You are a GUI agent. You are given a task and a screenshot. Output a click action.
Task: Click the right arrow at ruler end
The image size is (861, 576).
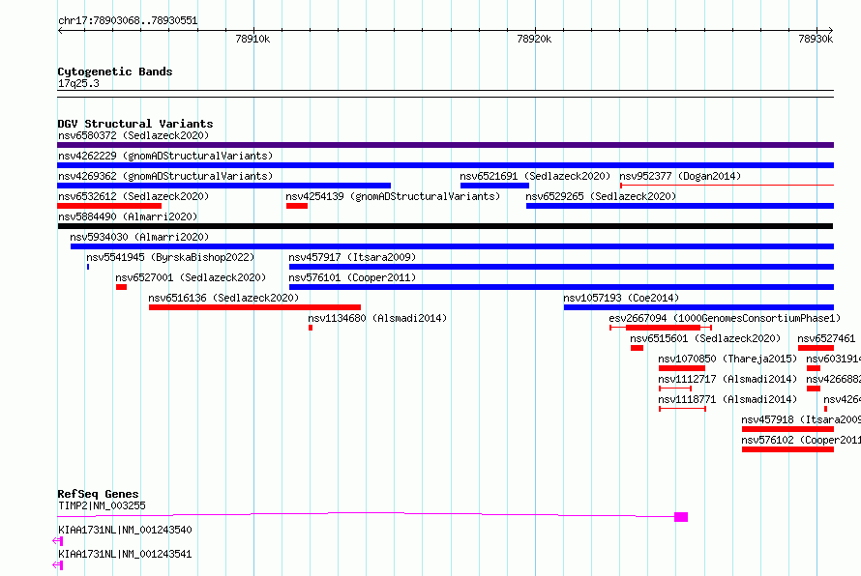pyautogui.click(x=831, y=30)
